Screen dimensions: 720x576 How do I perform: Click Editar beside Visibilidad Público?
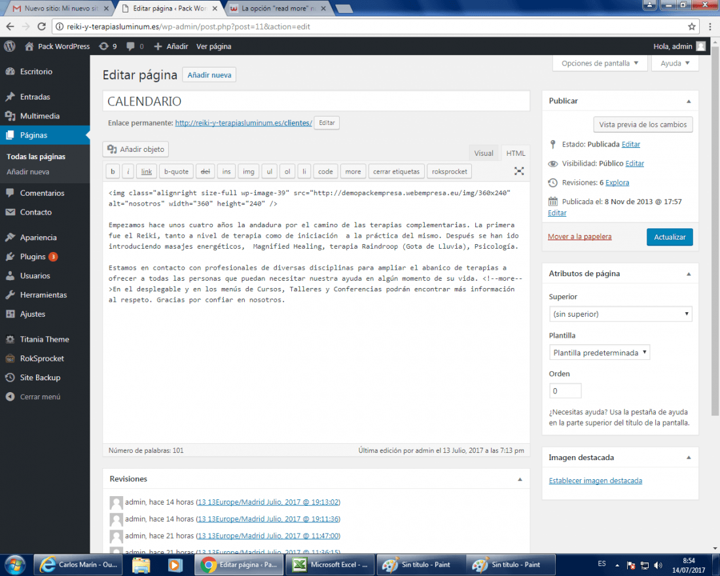coord(635,164)
